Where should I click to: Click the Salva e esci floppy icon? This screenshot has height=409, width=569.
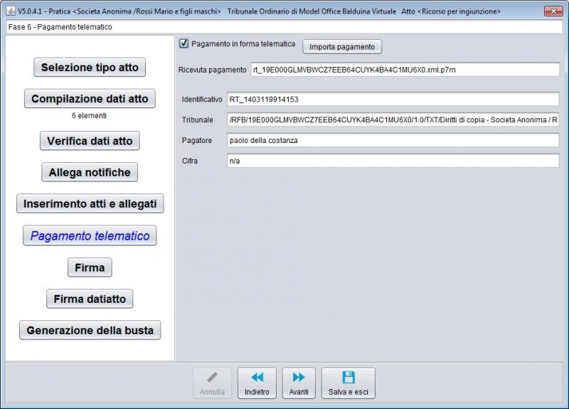(x=349, y=378)
